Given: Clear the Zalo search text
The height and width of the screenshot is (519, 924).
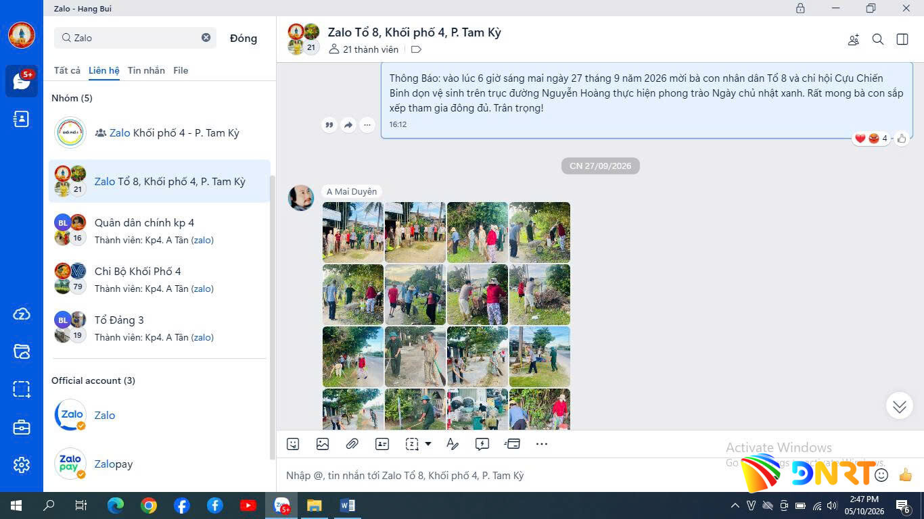Looking at the screenshot, I should (206, 38).
